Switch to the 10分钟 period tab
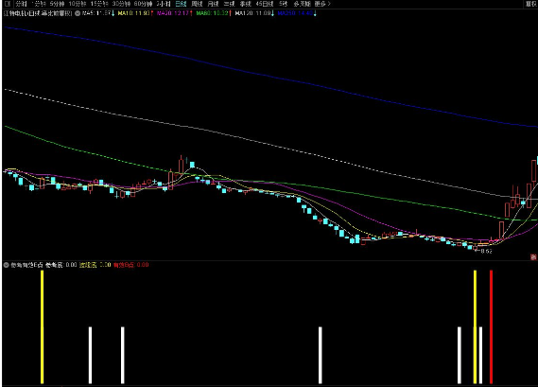Viewport: 538px width, 387px height. click(78, 4)
